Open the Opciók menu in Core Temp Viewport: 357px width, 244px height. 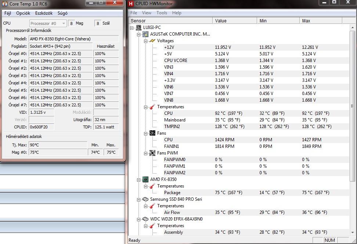coord(23,13)
